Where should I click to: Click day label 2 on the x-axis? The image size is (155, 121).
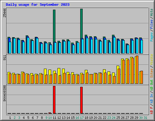(x=15, y=118)
